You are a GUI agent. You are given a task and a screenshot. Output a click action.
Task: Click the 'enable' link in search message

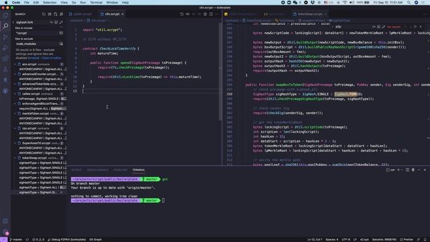tap(33, 58)
